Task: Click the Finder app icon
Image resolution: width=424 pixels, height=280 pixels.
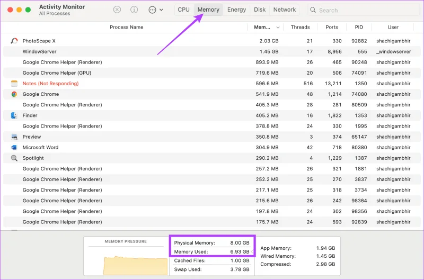Action: [x=14, y=115]
